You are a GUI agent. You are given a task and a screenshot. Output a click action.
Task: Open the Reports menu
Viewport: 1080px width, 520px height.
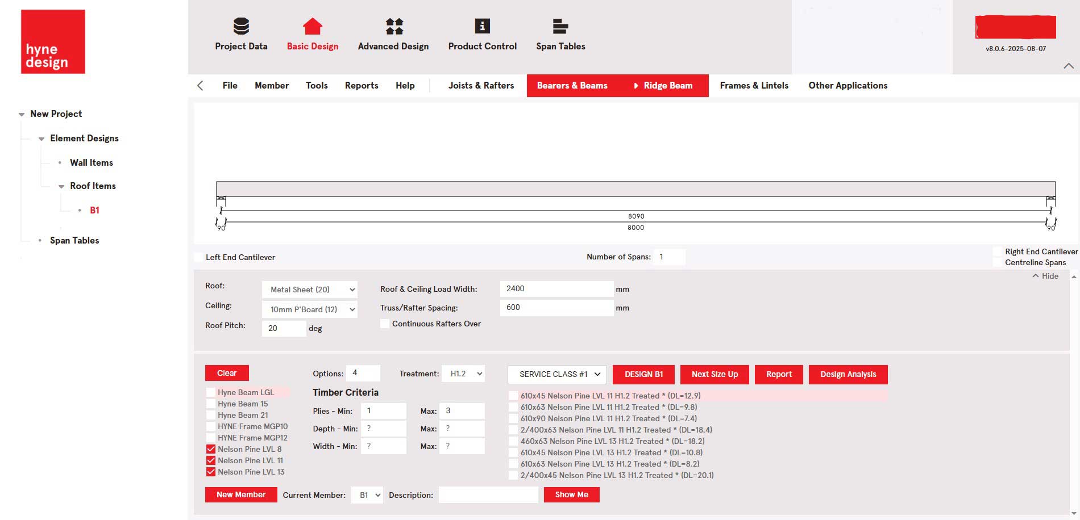click(x=361, y=86)
